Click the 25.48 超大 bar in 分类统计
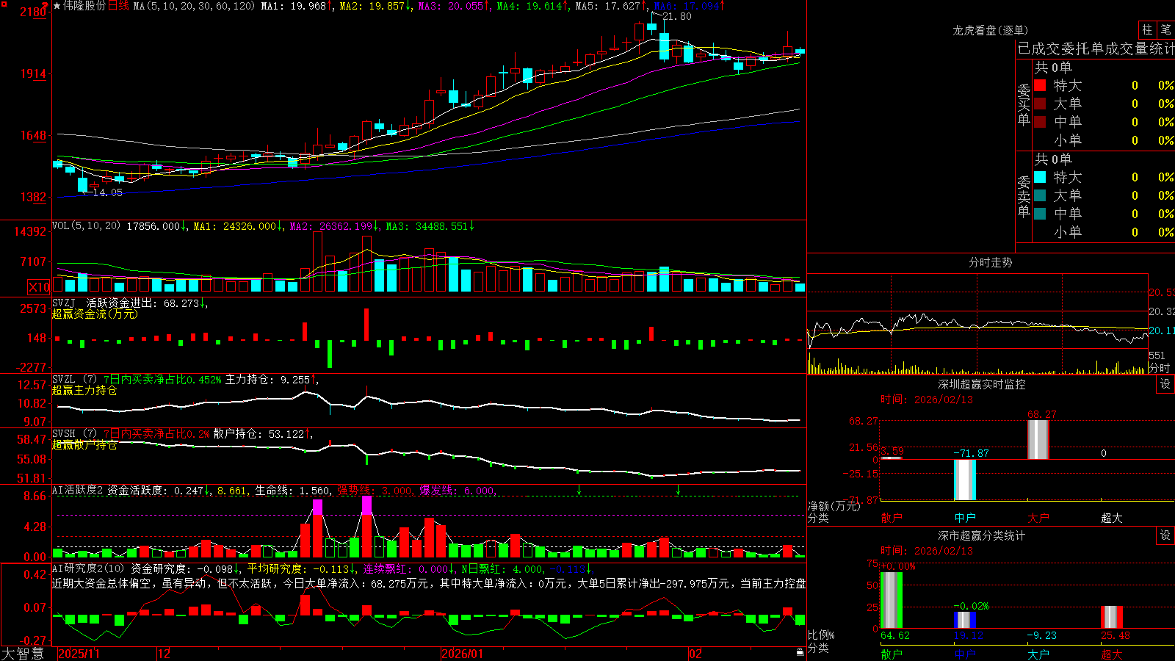The height and width of the screenshot is (661, 1175). tap(1112, 617)
